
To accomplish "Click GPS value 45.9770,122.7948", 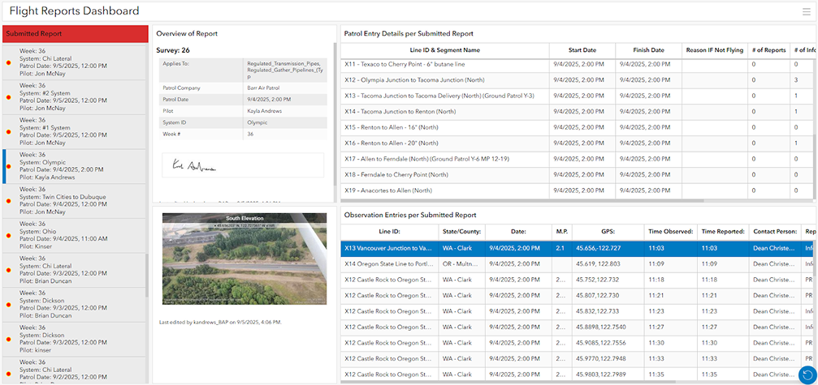I will coord(601,358).
